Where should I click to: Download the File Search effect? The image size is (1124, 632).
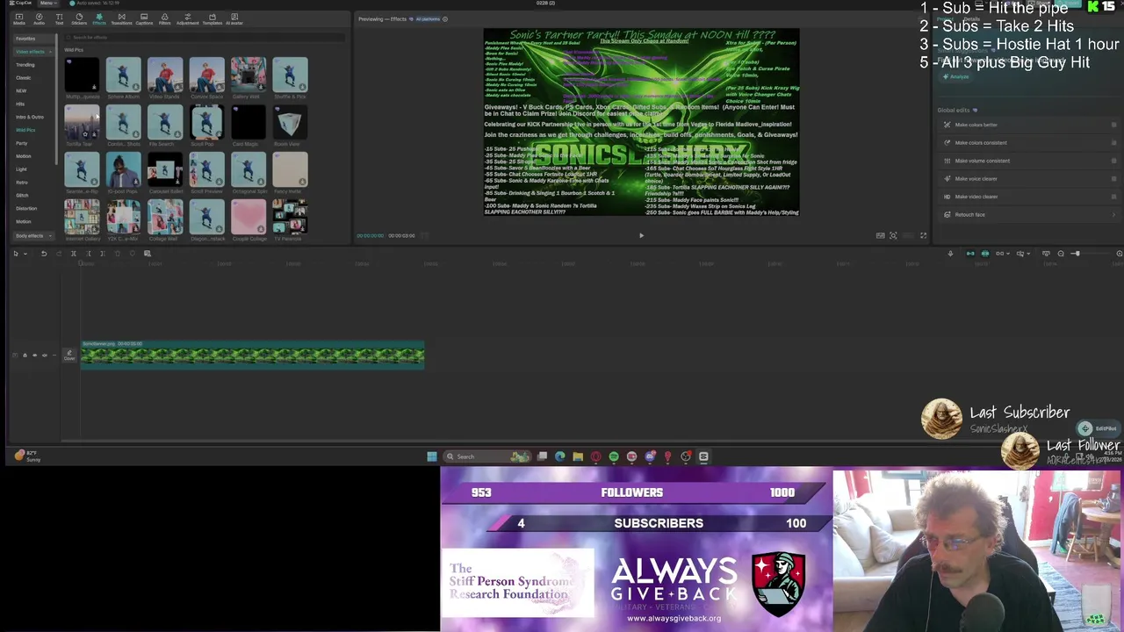point(177,134)
